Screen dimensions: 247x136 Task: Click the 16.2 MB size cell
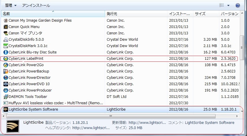(x=210, y=52)
